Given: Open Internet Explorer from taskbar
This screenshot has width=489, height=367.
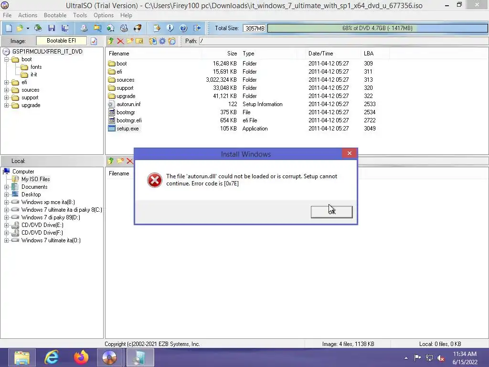Looking at the screenshot, I should pos(52,357).
